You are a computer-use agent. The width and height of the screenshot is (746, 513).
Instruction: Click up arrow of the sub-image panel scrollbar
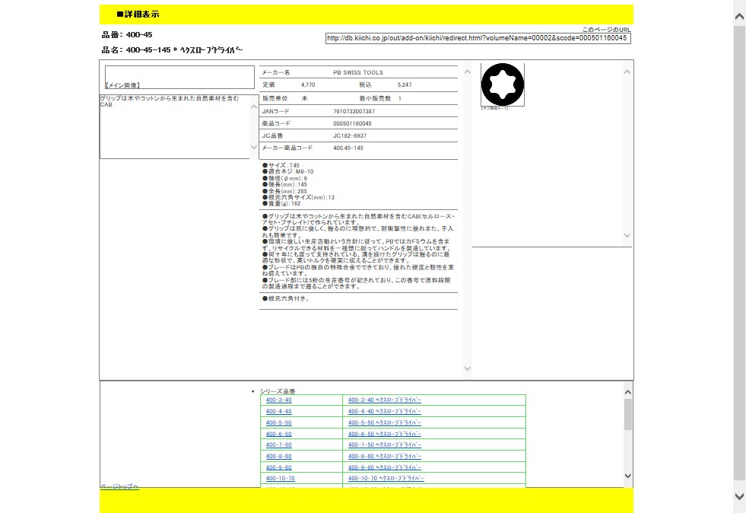pos(627,72)
